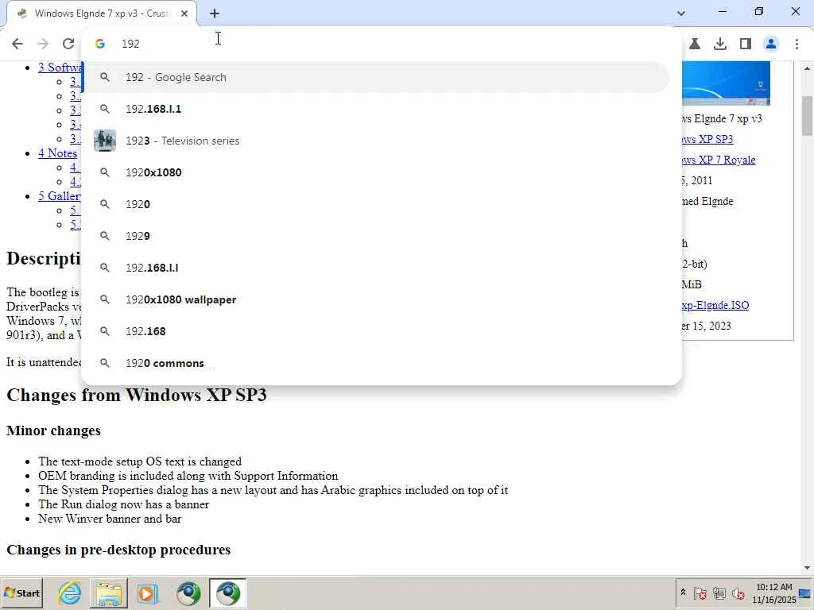
Task: Select the '1923 - Television series' suggestion
Action: tap(375, 141)
